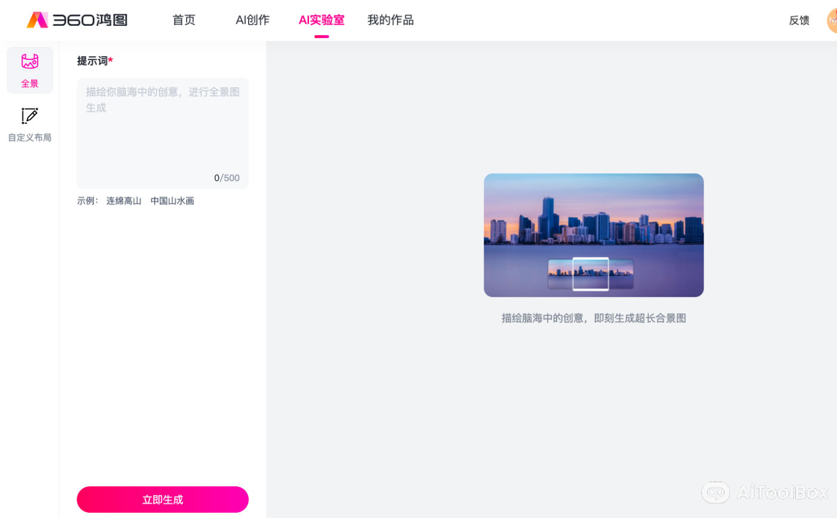Switch to the AI创作 section
The image size is (837, 518).
coord(252,20)
